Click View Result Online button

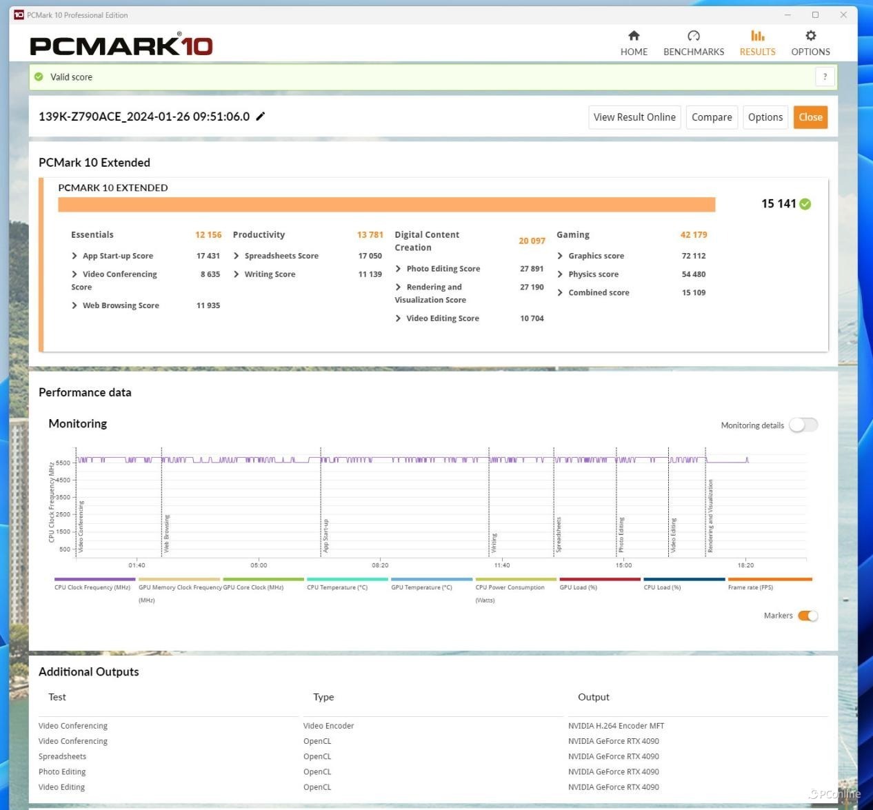634,117
